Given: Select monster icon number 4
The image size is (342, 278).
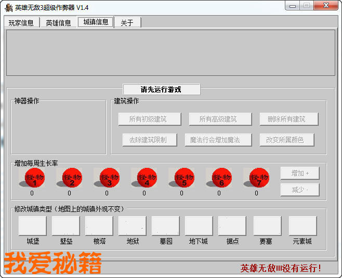Looking at the screenshot, I should [x=145, y=177].
